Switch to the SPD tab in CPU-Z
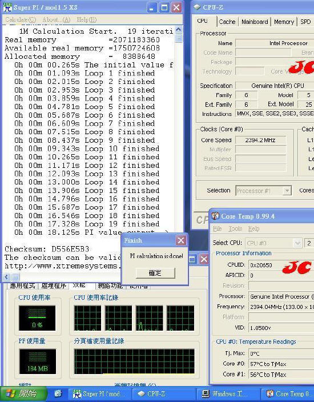This screenshot has width=314, height=402. tap(305, 22)
